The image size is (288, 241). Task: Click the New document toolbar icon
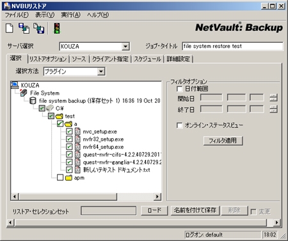(10, 28)
